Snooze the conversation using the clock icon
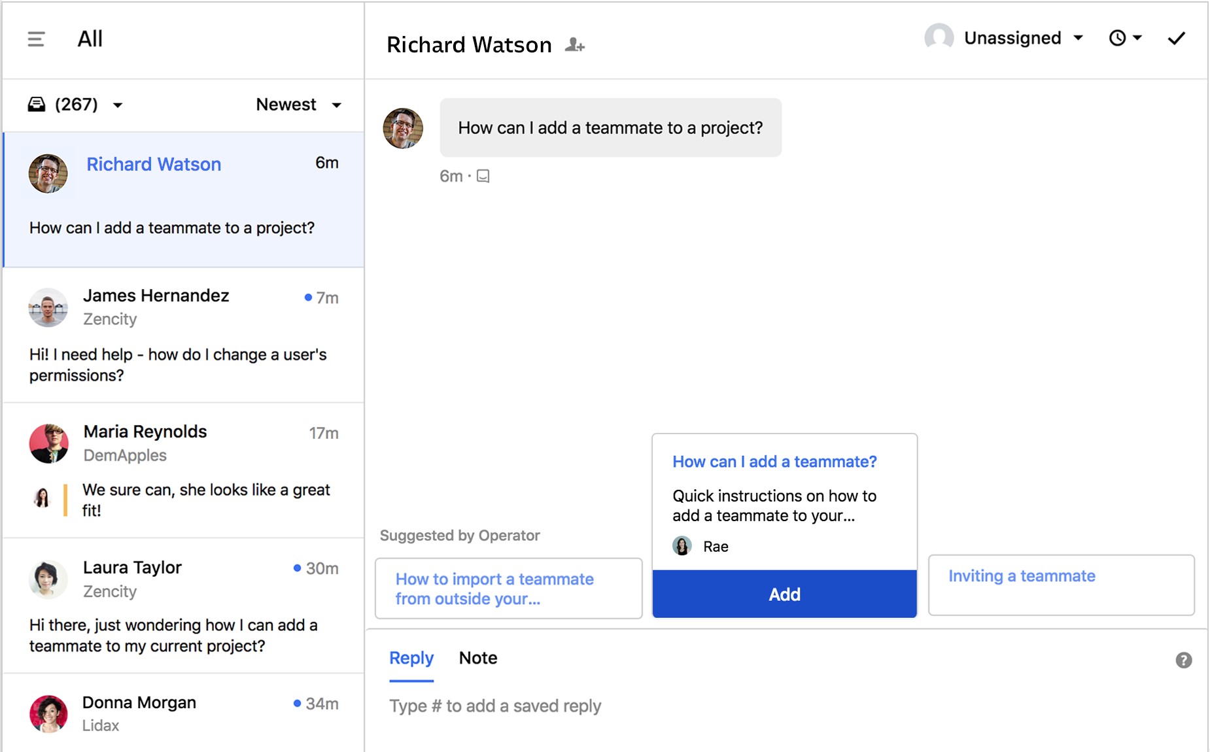The height and width of the screenshot is (752, 1210). click(1116, 37)
